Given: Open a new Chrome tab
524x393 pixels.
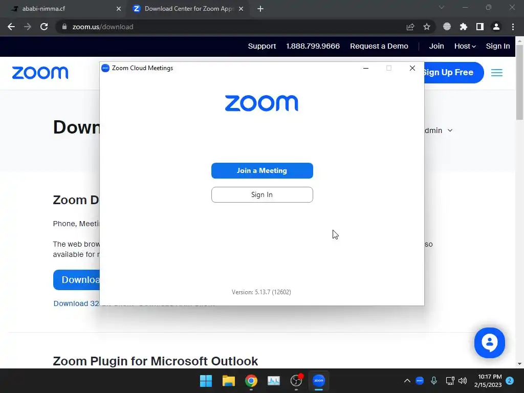Looking at the screenshot, I should [x=260, y=9].
